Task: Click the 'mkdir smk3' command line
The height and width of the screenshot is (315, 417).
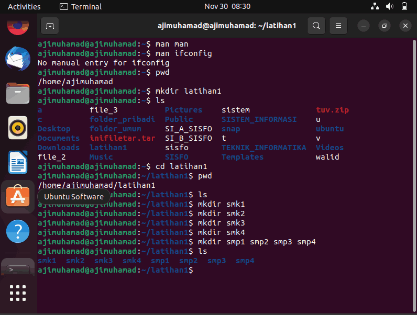Action: pyautogui.click(x=221, y=223)
